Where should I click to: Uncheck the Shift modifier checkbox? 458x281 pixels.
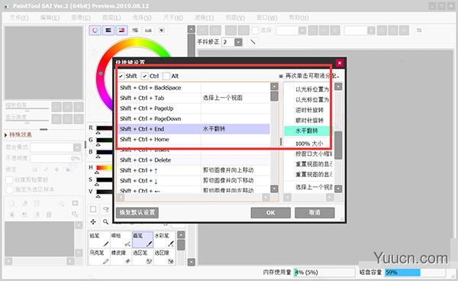[x=121, y=76]
